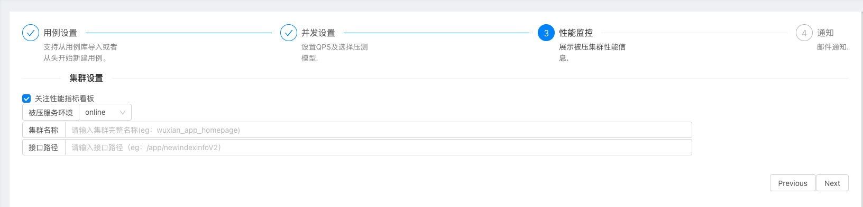
Task: Click the 集群设置 section heading
Action: [86, 78]
